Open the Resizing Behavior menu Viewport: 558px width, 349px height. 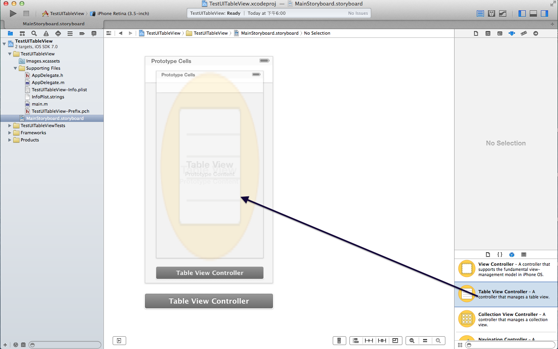(395, 341)
